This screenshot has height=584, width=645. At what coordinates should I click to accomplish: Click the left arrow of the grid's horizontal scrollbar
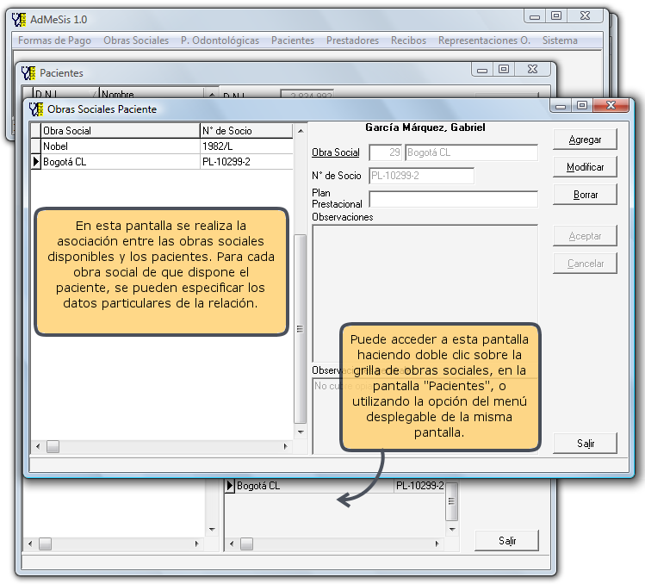[x=36, y=446]
